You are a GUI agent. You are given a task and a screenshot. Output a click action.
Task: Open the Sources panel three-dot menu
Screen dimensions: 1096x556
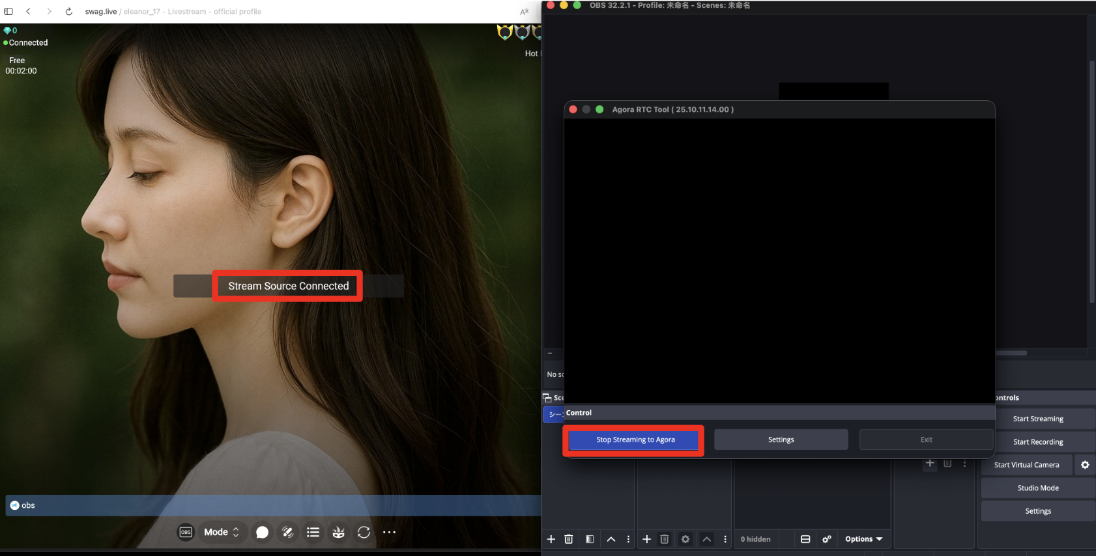pos(725,539)
